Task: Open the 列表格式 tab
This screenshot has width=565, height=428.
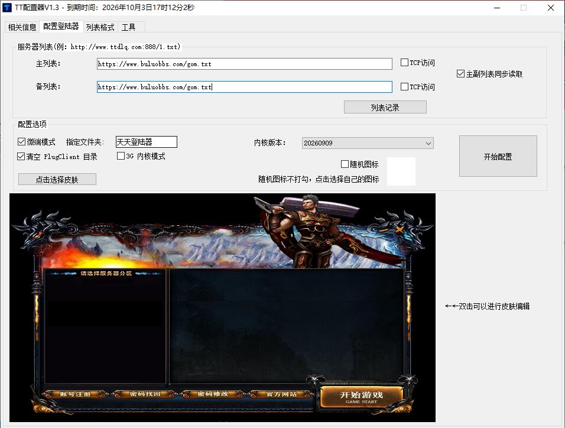Action: pos(100,27)
